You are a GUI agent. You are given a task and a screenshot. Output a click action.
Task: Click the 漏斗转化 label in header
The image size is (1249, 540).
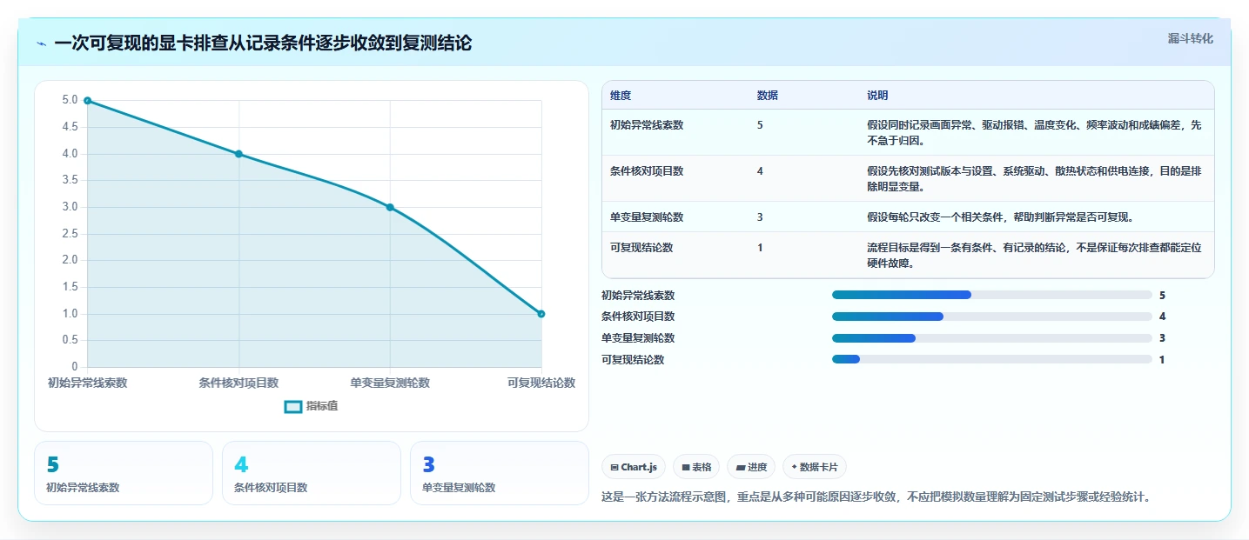click(x=1190, y=38)
